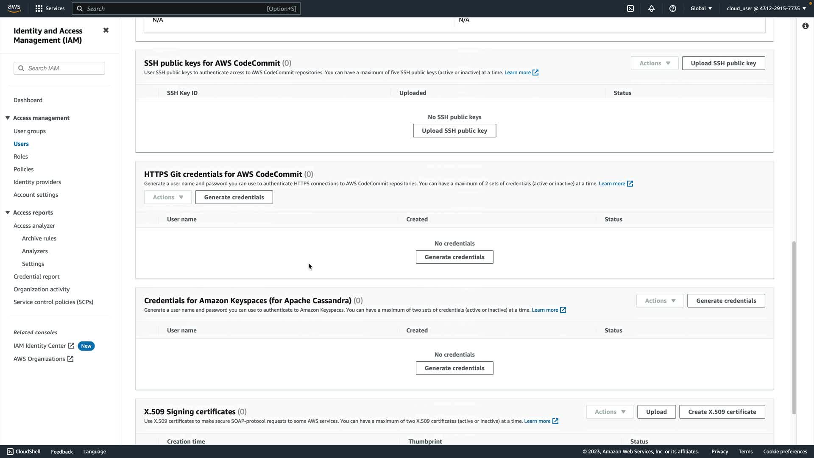Open the AWS home logo
The image size is (814, 458).
(x=14, y=8)
